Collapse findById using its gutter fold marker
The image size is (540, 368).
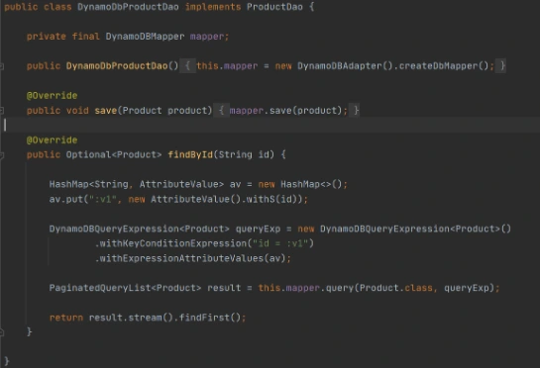[2, 155]
